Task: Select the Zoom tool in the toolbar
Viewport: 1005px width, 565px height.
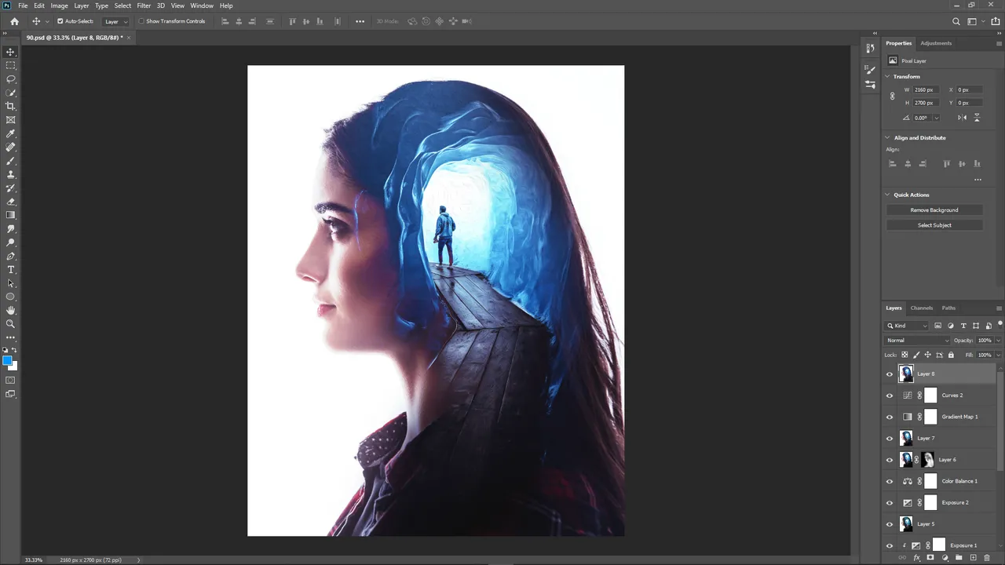Action: tap(10, 324)
